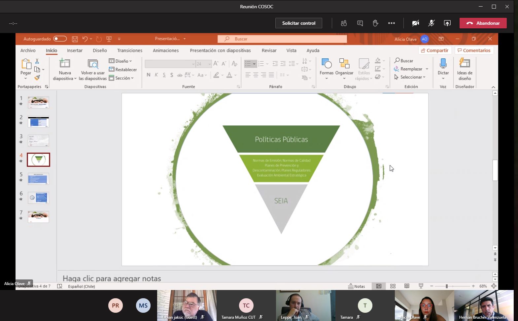Unmute the microphone in Teams
Viewport: 518px width, 321px height.
pyautogui.click(x=431, y=23)
